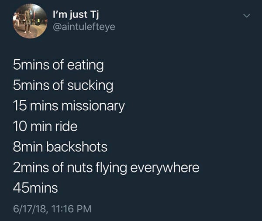Open the round profile picture
The width and height of the screenshot is (262, 221).
30,21
